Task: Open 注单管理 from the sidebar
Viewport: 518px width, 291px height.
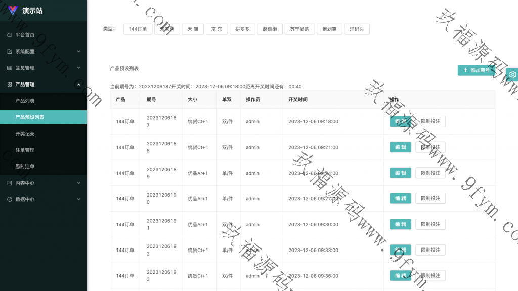Action: (x=25, y=150)
